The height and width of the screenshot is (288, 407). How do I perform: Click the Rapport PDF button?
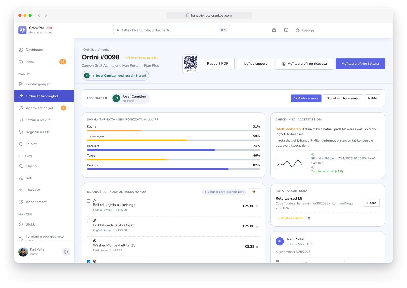tap(217, 64)
